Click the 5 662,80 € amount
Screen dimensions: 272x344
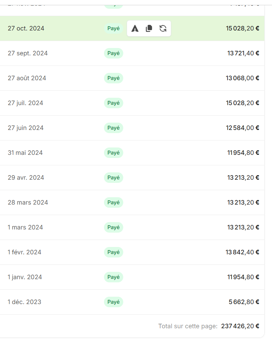[244, 302]
